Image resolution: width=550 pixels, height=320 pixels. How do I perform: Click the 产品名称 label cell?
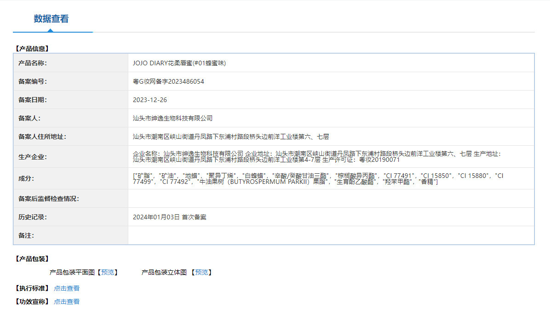pyautogui.click(x=70, y=63)
